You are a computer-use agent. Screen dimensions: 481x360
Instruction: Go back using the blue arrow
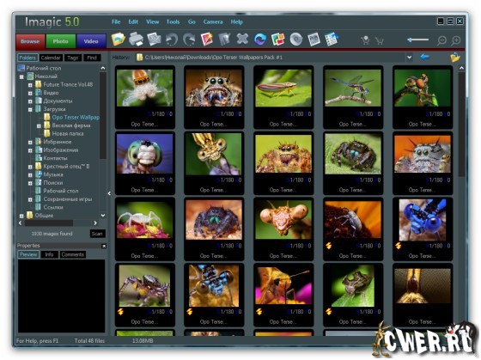click(425, 57)
